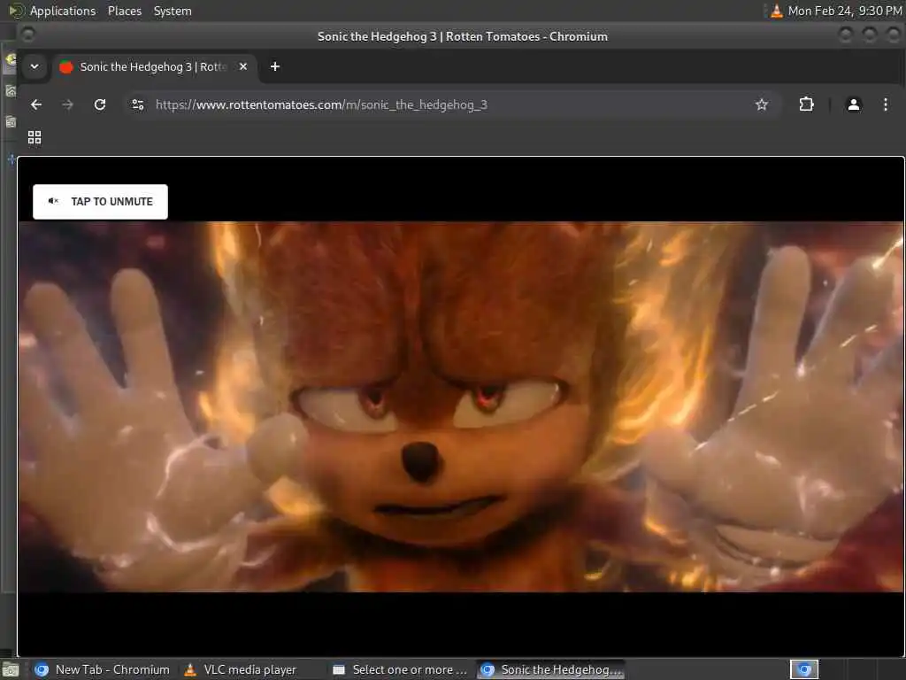Open the Extensions puzzle icon

tap(806, 104)
